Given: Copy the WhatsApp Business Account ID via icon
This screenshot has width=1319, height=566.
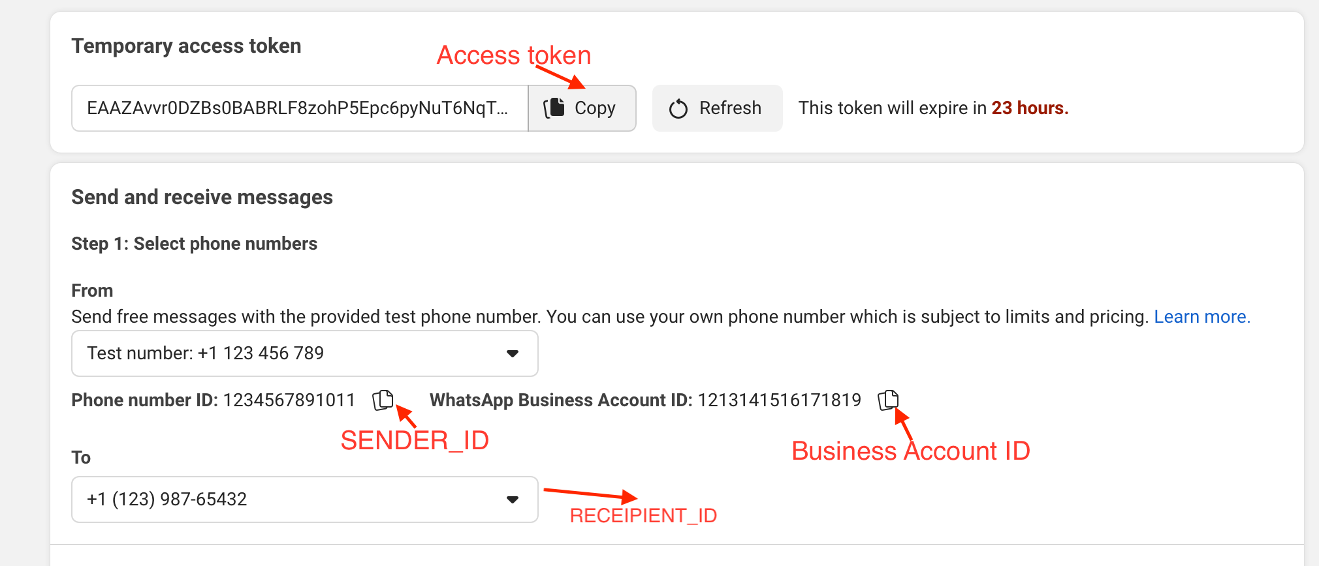Looking at the screenshot, I should [888, 400].
